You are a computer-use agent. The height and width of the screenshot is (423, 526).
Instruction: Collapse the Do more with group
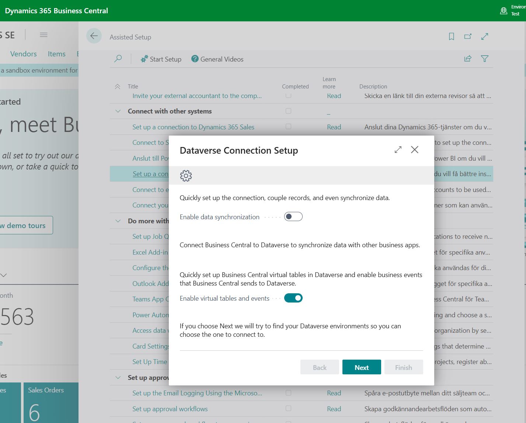tap(118, 221)
